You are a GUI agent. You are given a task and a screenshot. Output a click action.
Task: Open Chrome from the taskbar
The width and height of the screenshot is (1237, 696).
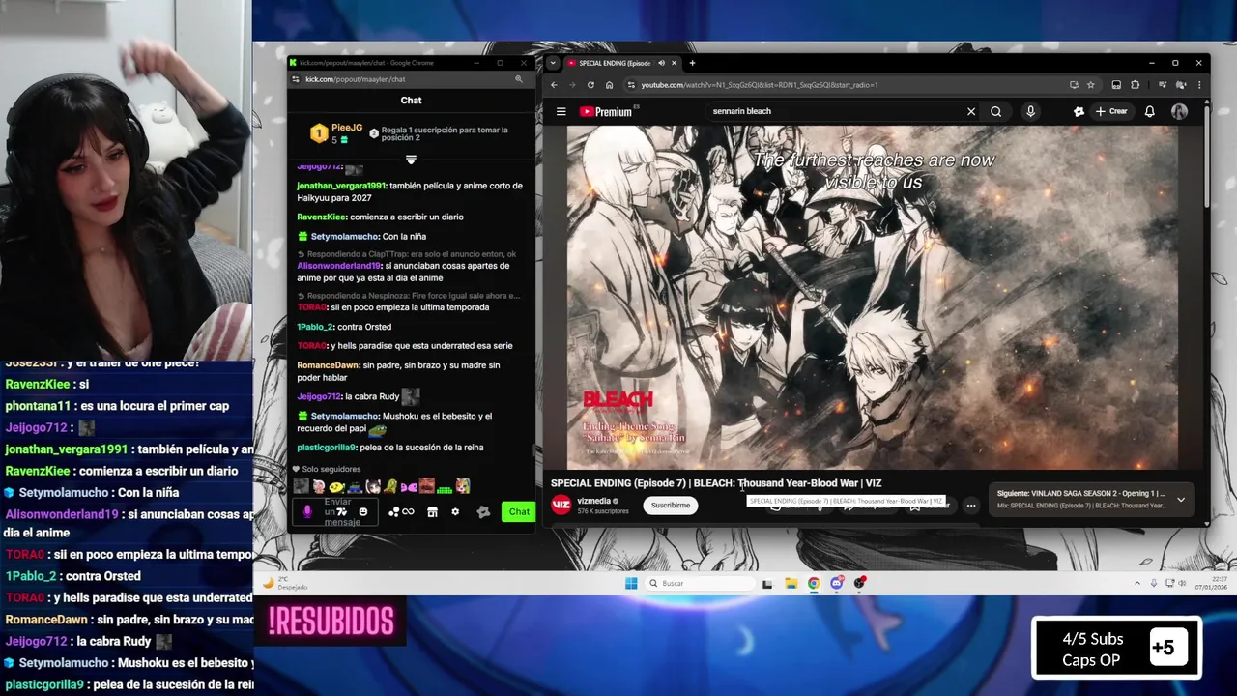coord(814,583)
